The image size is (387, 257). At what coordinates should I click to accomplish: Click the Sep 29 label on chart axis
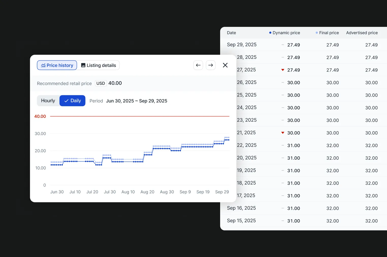222,192
